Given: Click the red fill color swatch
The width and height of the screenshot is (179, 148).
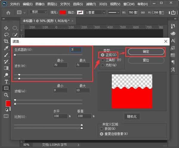Looking at the screenshot, I should [x=63, y=12].
